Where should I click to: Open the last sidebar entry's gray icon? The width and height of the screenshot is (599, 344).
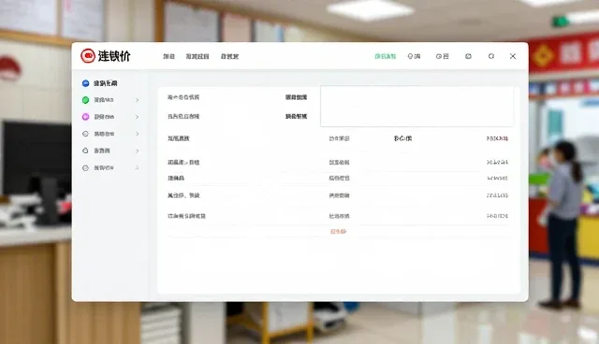point(85,168)
